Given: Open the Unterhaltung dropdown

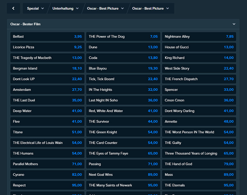Looking at the screenshot, I should (x=65, y=8).
